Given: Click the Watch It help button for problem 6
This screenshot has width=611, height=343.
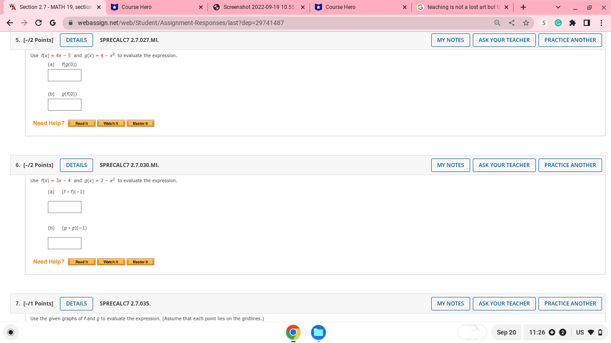Looking at the screenshot, I should point(110,261).
